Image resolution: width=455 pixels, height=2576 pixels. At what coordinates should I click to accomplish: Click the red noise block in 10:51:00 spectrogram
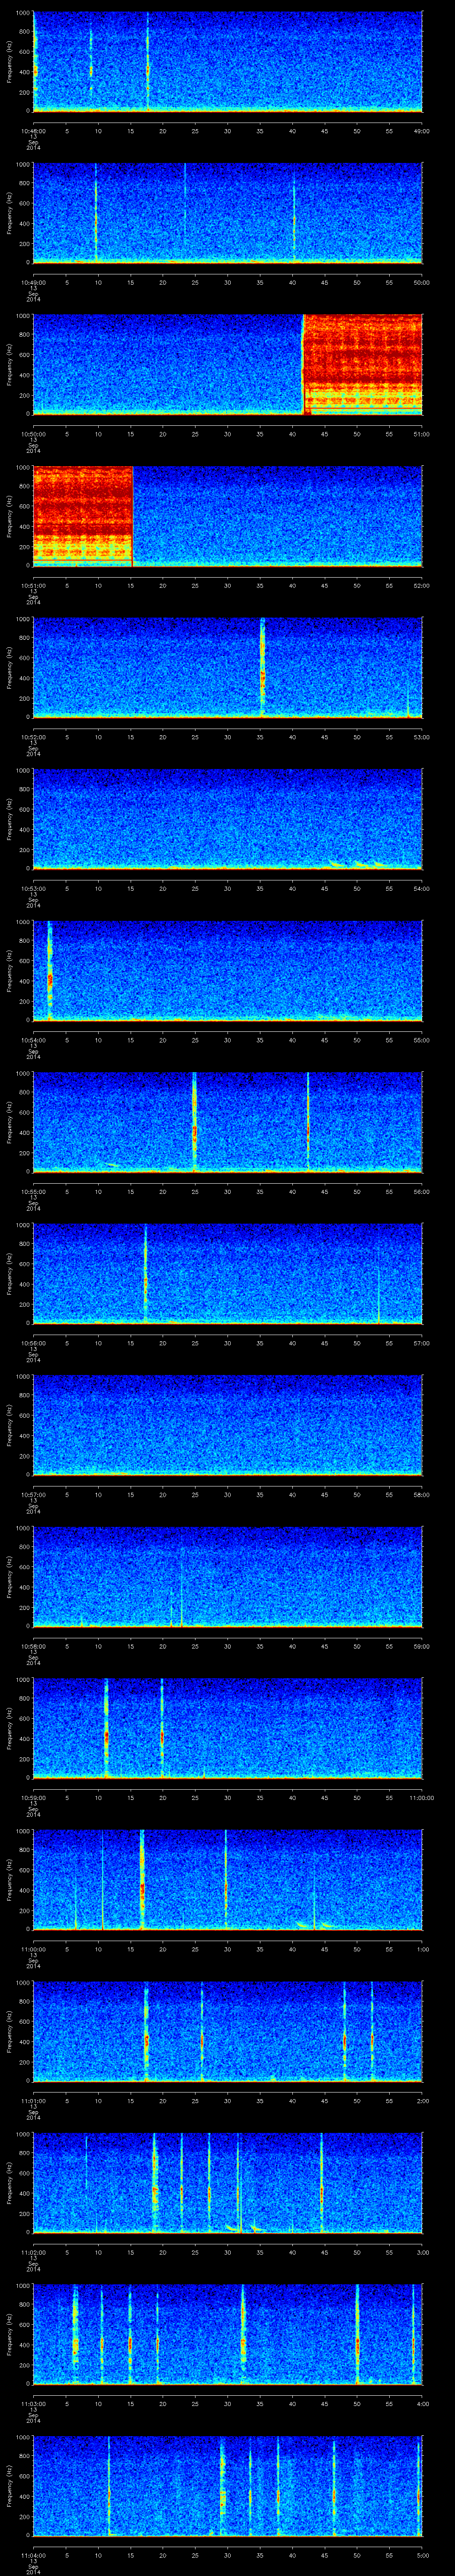tap(83, 515)
